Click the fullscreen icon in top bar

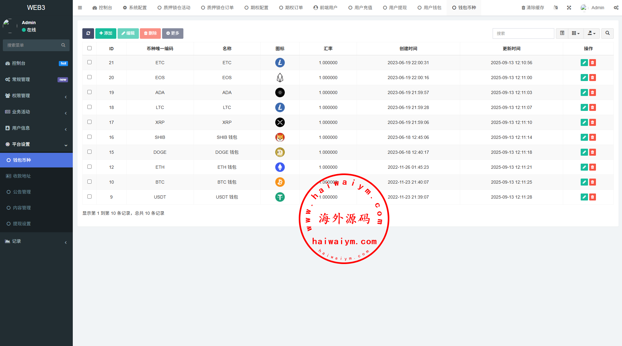569,8
